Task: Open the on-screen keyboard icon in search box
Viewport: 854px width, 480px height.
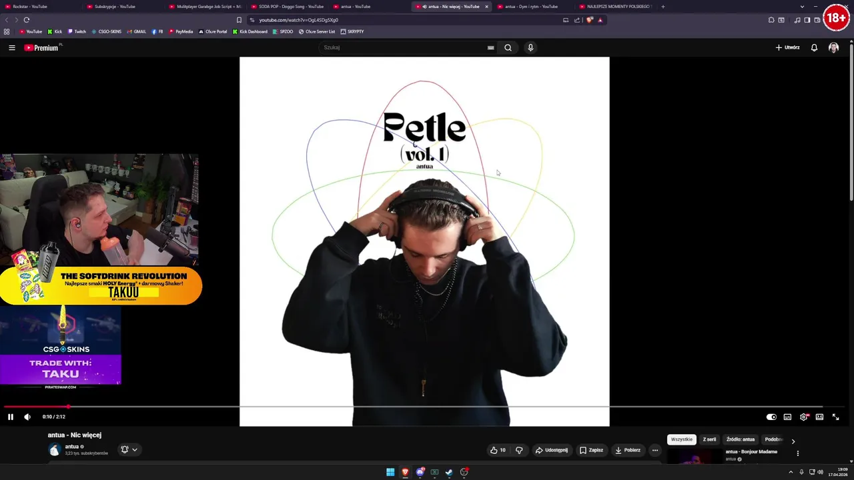Action: 490,47
